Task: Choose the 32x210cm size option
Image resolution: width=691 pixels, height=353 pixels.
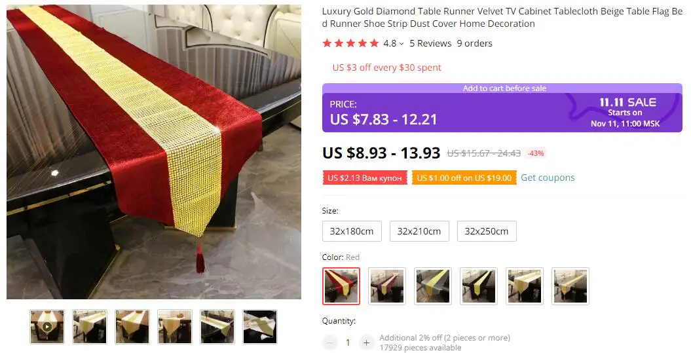Action: click(x=419, y=231)
